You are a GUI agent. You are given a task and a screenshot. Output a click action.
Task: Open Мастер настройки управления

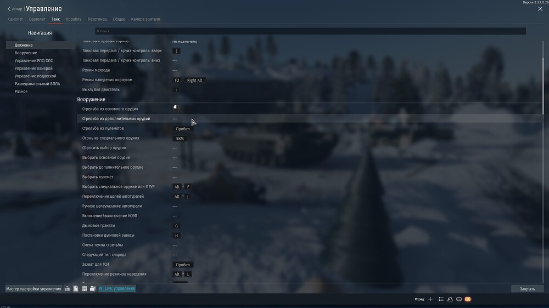click(33, 289)
